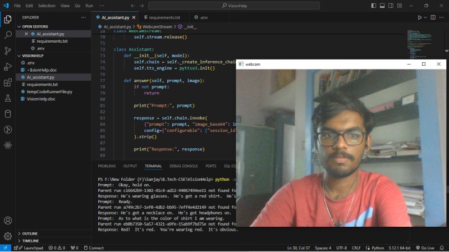Open the overflow menu ellipsis in menu bar
The height and width of the screenshot is (252, 449).
[x=102, y=6]
